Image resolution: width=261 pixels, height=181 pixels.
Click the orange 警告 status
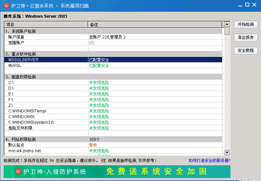[x=93, y=145]
